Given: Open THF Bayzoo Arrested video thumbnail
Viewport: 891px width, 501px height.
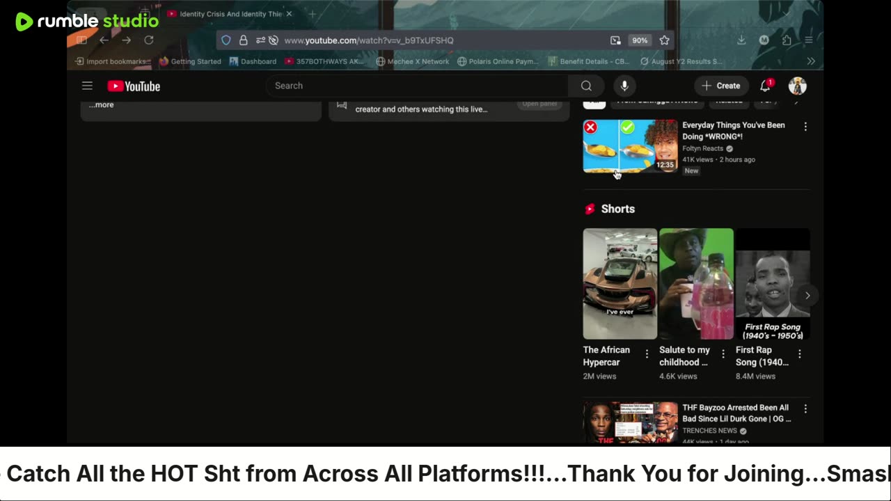Looking at the screenshot, I should 630,422.
